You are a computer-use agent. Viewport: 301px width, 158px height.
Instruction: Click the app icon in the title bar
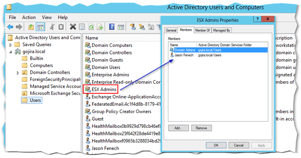[x=9, y=7]
